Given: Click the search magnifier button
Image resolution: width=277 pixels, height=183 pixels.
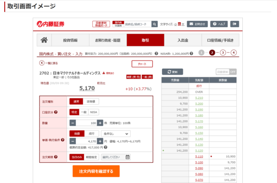Looking at the screenshot, I should 155,24.
